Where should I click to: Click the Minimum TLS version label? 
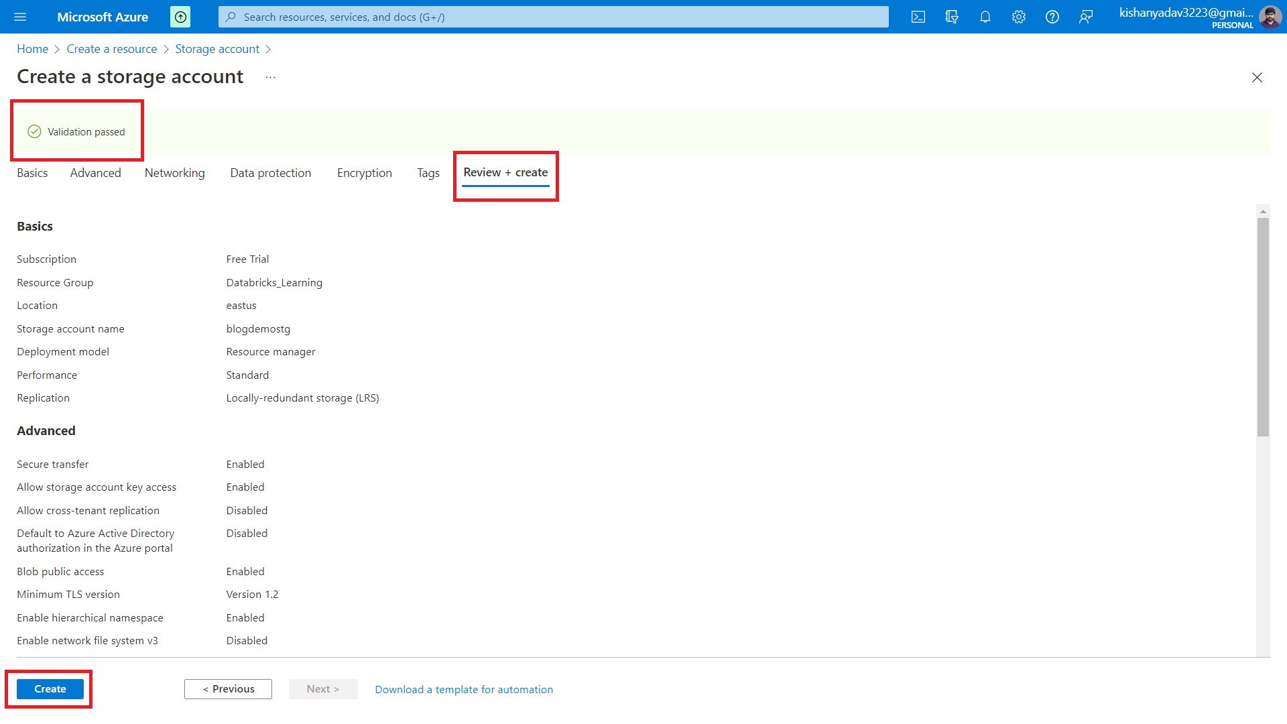pos(68,595)
